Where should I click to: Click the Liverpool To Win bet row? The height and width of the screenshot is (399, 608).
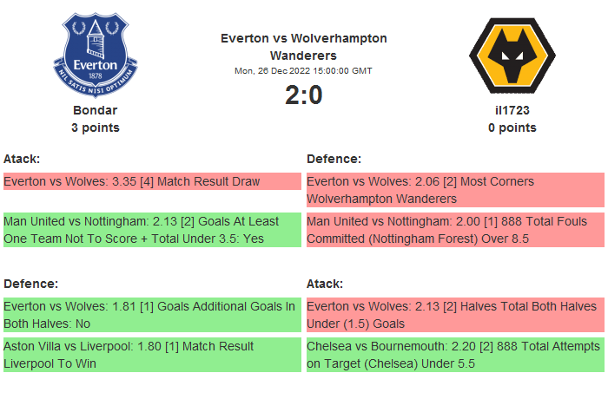coord(152,355)
